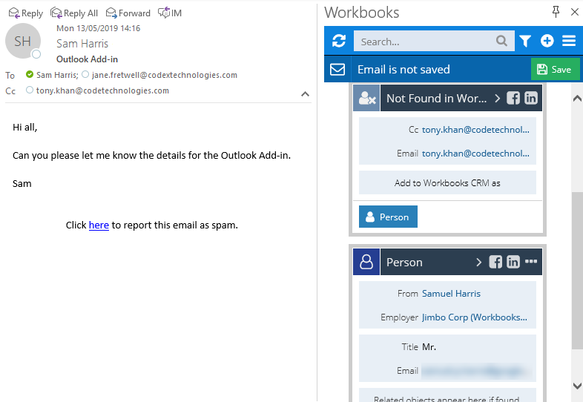Open the Samuel Harris record link

pyautogui.click(x=451, y=294)
